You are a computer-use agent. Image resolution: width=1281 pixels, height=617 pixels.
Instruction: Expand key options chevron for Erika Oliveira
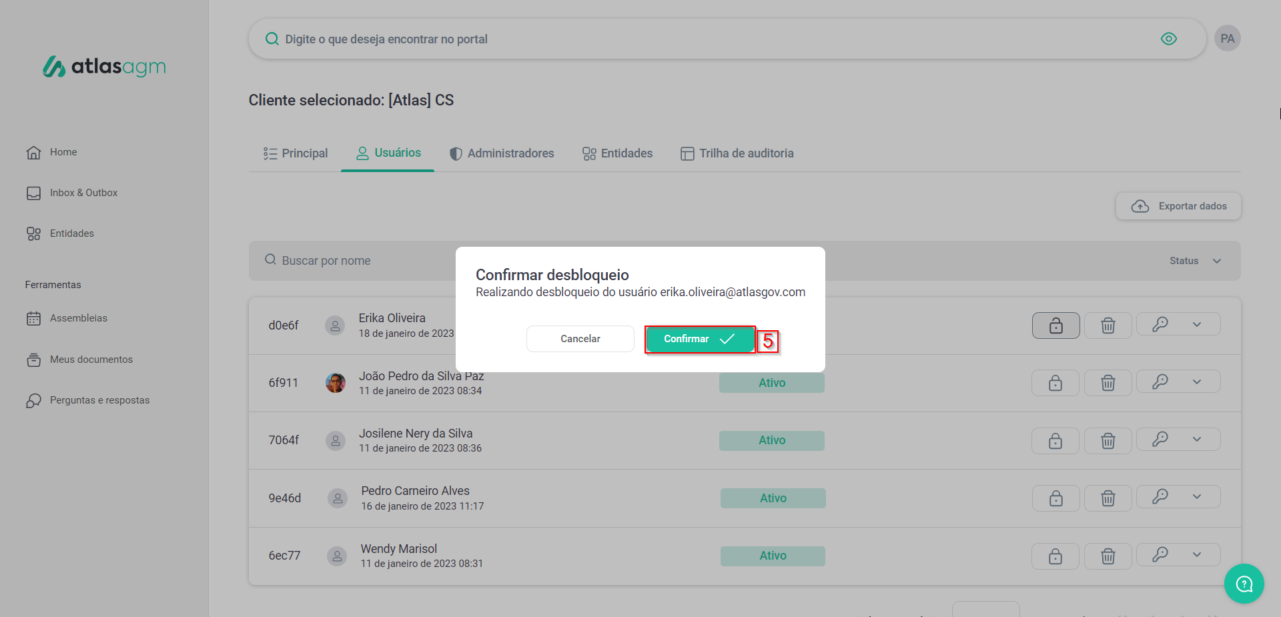coord(1197,325)
